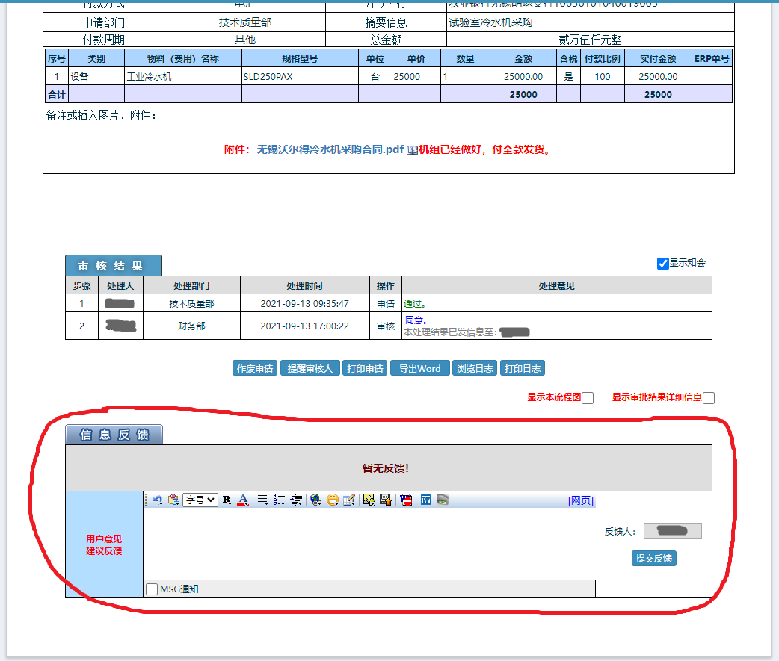
Task: Click the 处理意见 column header
Action: [556, 286]
